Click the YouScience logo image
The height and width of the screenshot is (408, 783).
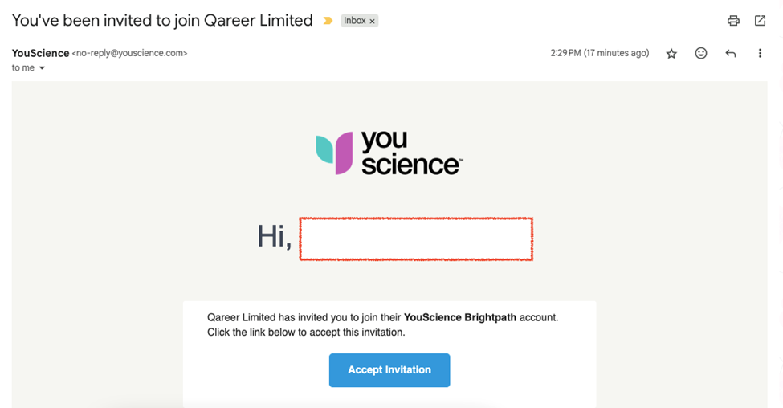(389, 153)
